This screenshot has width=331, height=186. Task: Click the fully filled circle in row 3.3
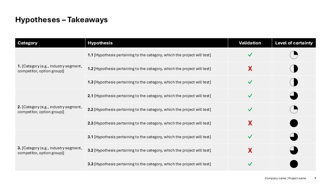pos(294,164)
